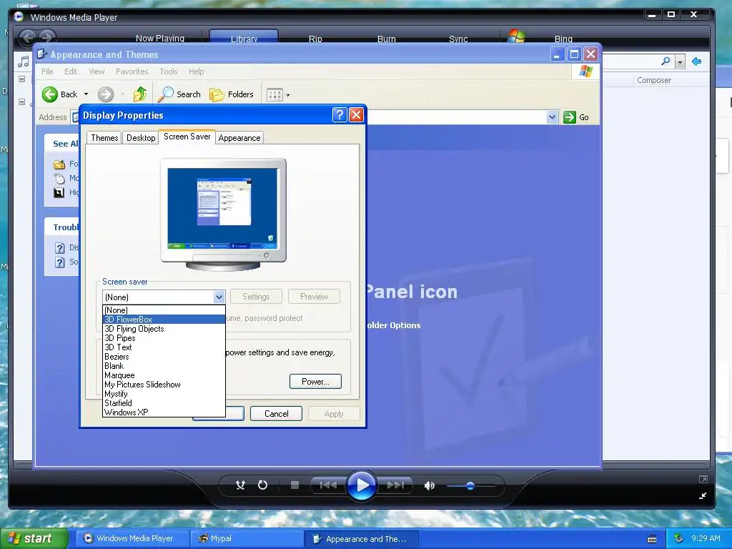This screenshot has width=732, height=549.
Task: Select Blank screen saver option
Action: 164,366
